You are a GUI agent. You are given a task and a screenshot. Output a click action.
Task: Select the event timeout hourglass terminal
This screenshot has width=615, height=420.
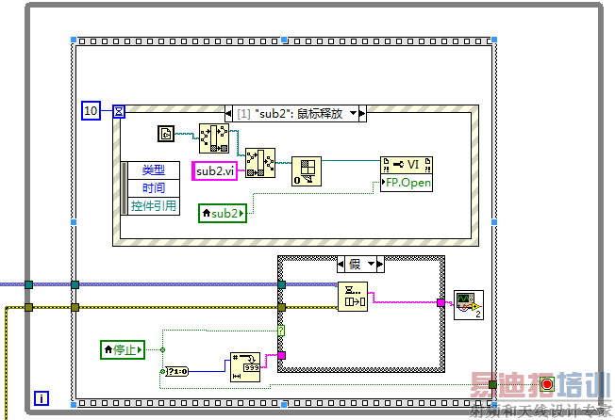[x=119, y=111]
